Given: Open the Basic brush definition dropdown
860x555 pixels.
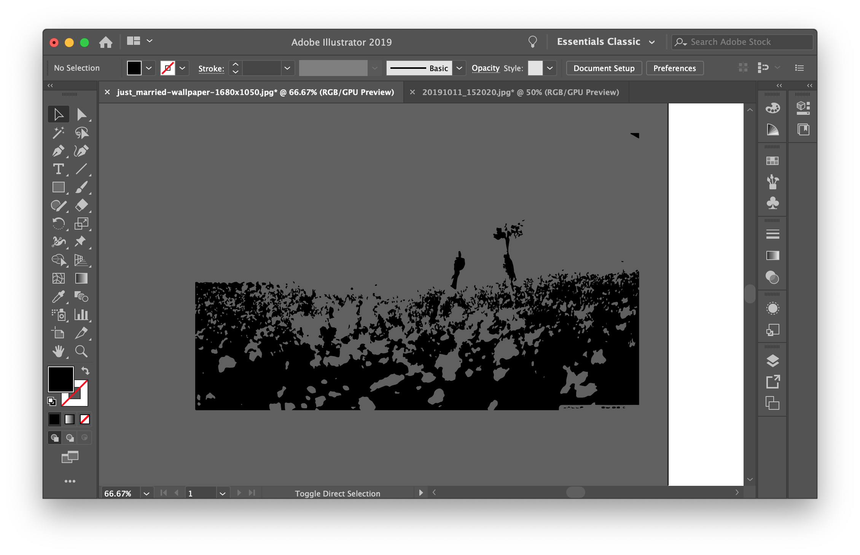Looking at the screenshot, I should click(x=459, y=68).
